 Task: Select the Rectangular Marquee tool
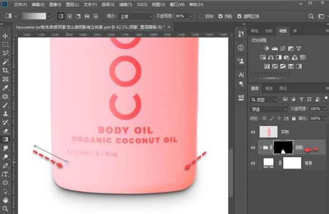(5, 44)
